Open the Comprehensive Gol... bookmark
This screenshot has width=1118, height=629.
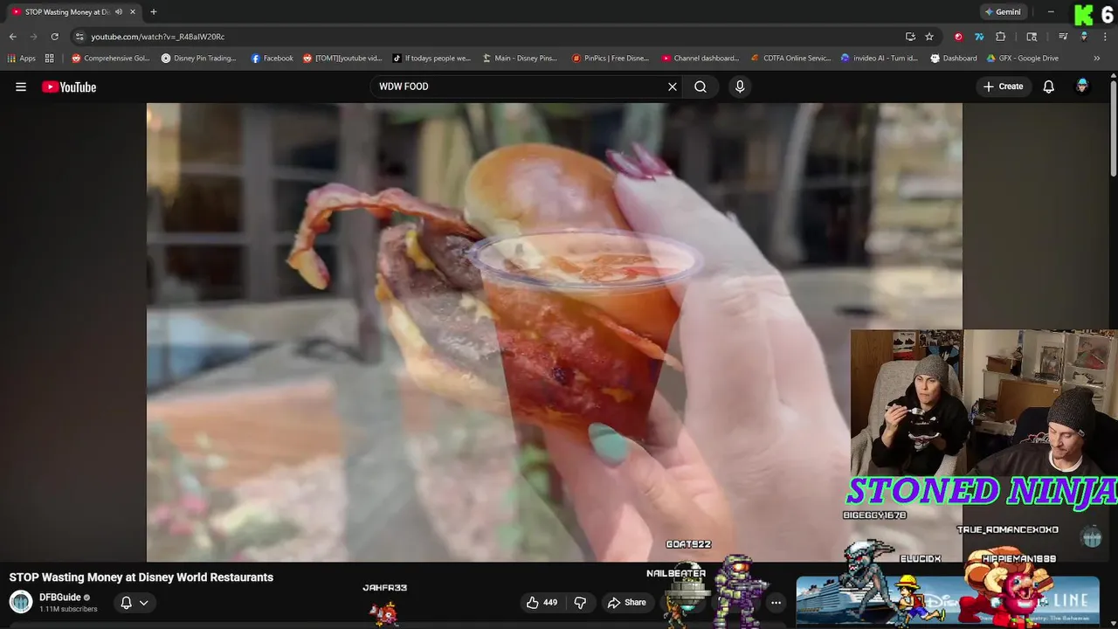111,59
